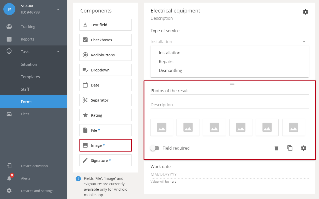Click the Photos field Description input
Screen dimensions: 319x199
[230, 105]
